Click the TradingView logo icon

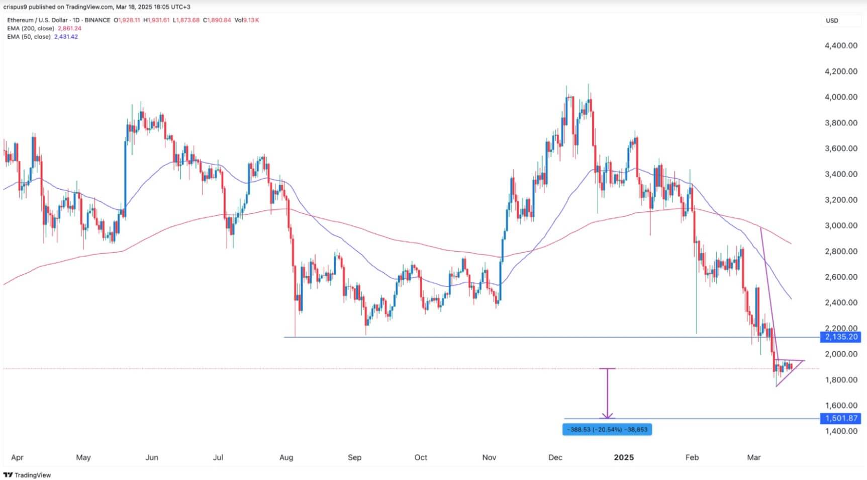click(x=8, y=475)
